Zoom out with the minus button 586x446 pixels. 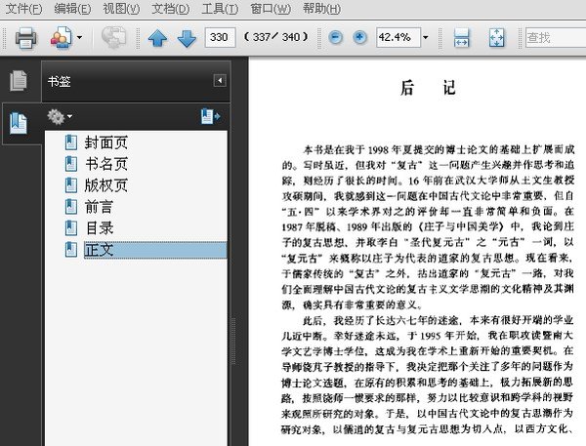[335, 37]
